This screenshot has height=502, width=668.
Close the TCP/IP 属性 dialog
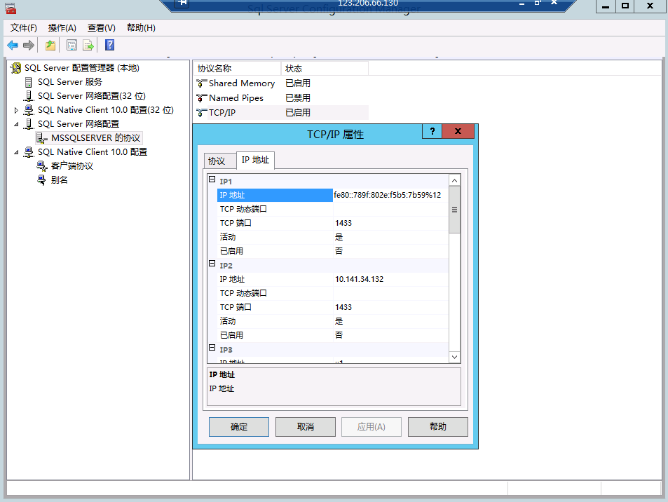(458, 131)
